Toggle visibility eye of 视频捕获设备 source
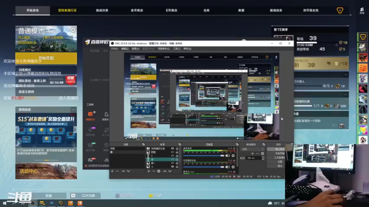This screenshot has width=369, height=207. coord(173,149)
